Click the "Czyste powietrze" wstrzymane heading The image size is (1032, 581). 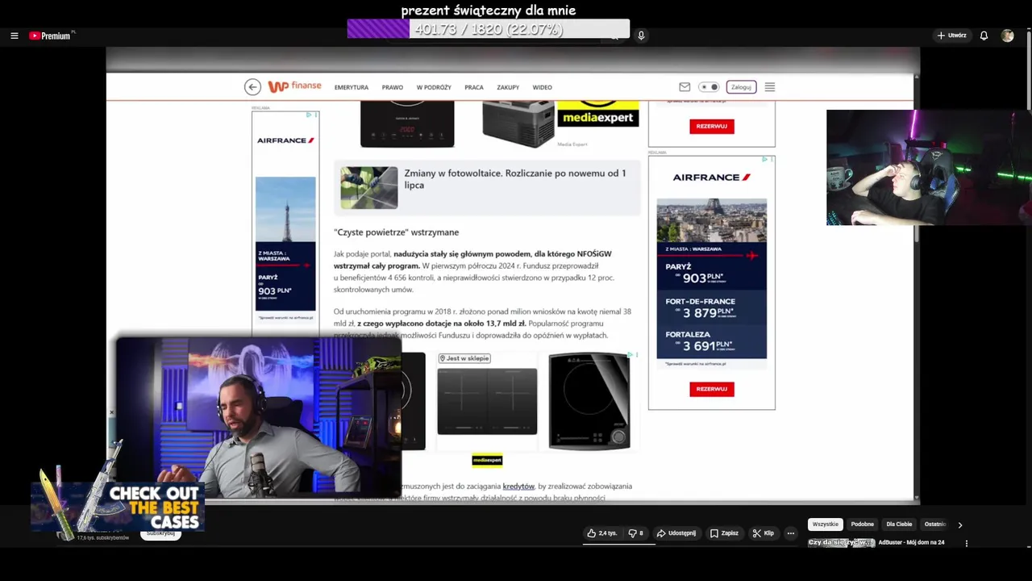(397, 232)
